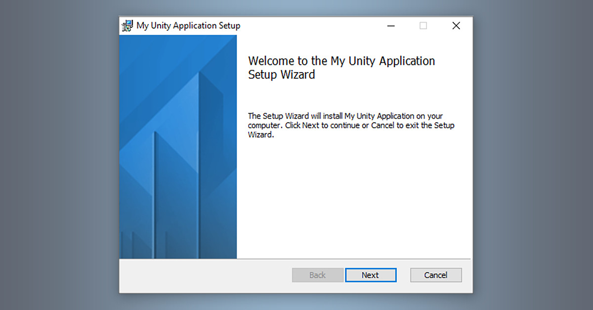Click the 'My Unity Application Setup' title text
This screenshot has height=310, width=593.
pos(188,26)
